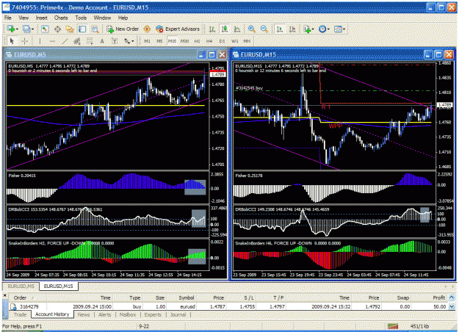Image resolution: width=459 pixels, height=332 pixels.
Task: Close the Terminal panel with its X
Action: pos(4,295)
